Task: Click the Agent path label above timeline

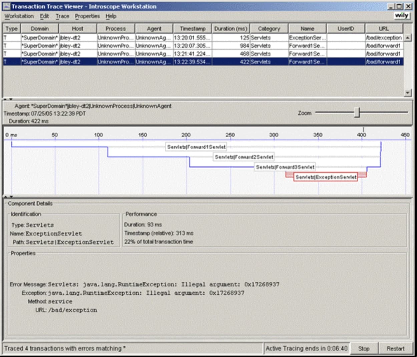Action: [x=93, y=106]
